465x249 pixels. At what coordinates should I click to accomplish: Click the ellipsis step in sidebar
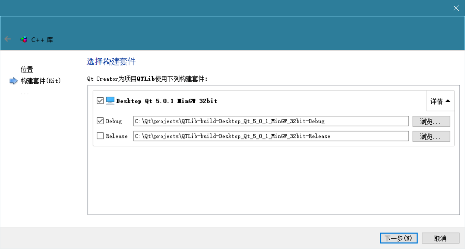pyautogui.click(x=25, y=93)
